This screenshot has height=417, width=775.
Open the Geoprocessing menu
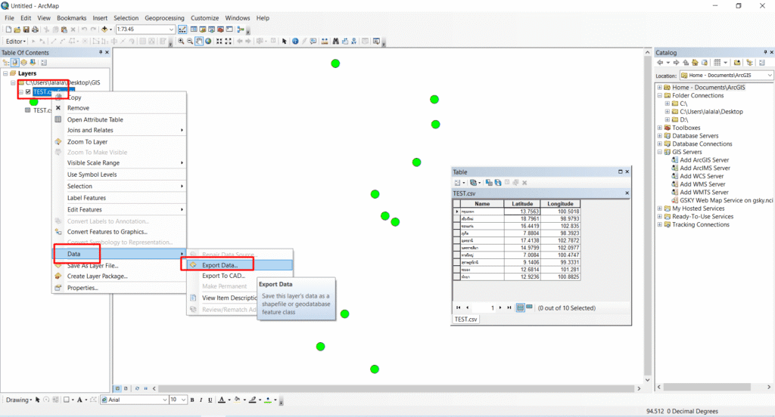click(164, 18)
